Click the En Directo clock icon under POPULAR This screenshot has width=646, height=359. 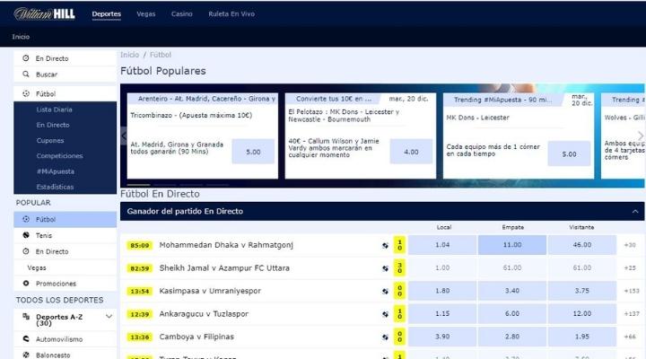pyautogui.click(x=25, y=251)
